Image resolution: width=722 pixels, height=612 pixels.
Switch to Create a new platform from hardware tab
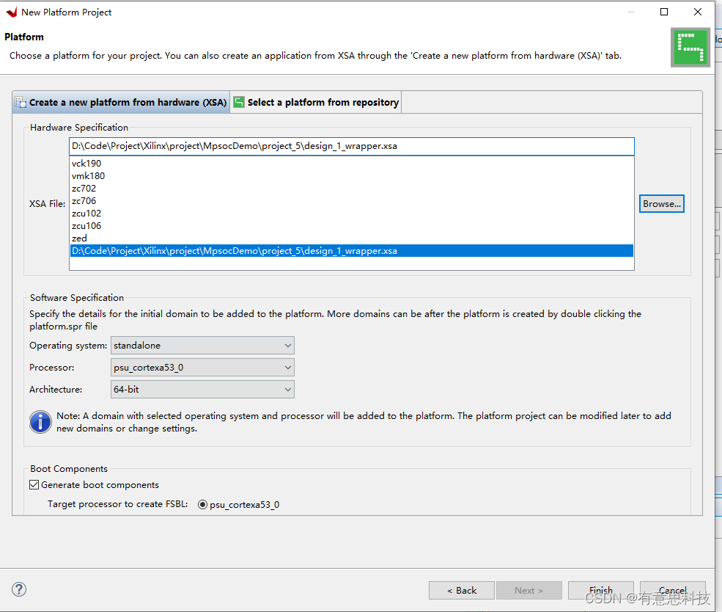121,102
